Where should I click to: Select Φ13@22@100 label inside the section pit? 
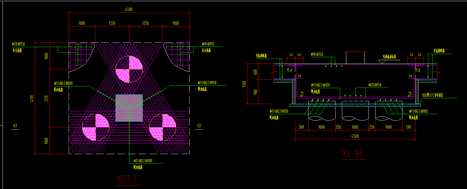coord(321,85)
